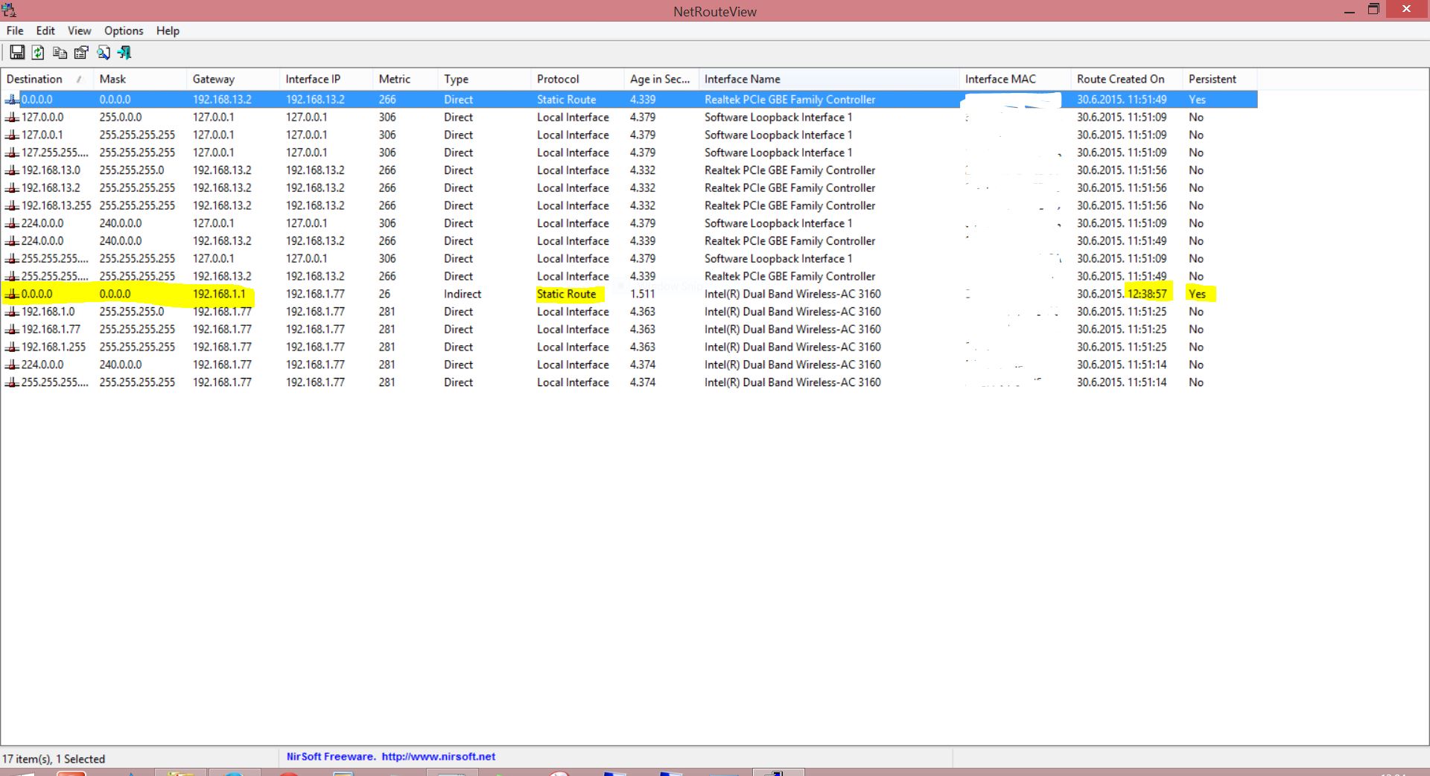Click the NetRouteView app icon in title bar

[x=9, y=10]
